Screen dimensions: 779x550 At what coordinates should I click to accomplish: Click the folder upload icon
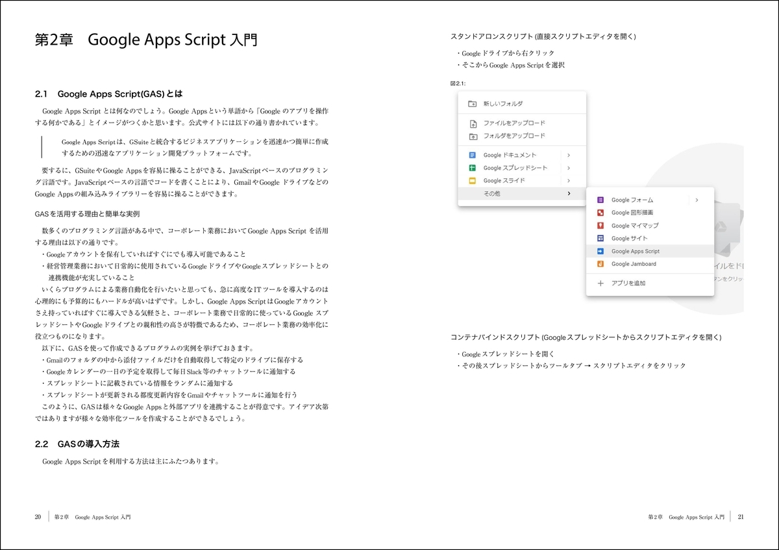click(x=473, y=136)
